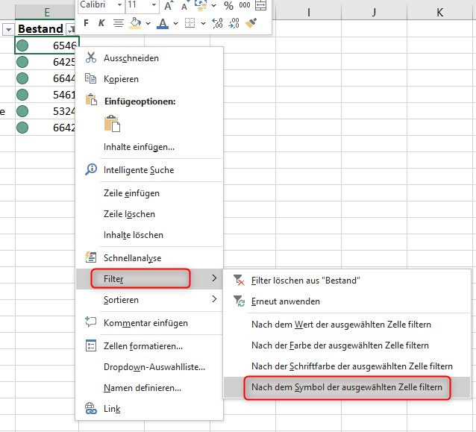The height and width of the screenshot is (432, 476).
Task: Select Inhalte einfügen... menu entry
Action: click(149, 147)
